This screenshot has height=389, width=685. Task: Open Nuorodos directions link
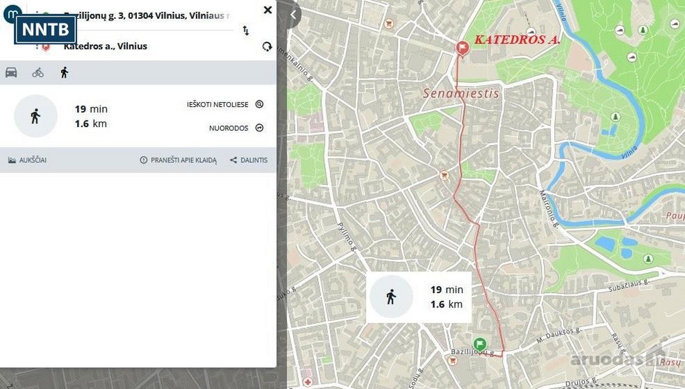click(x=236, y=128)
